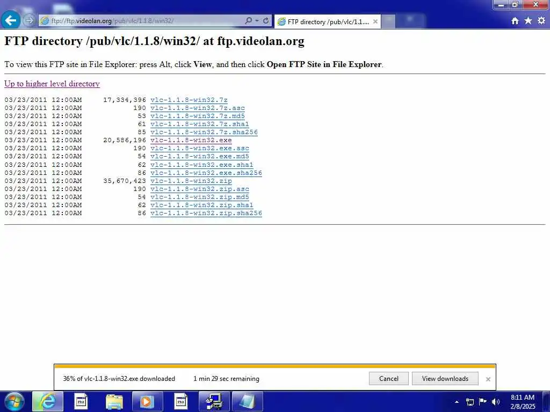Screen dimensions: 550x412
Task: Select the FTP directory tab
Action: pos(328,21)
